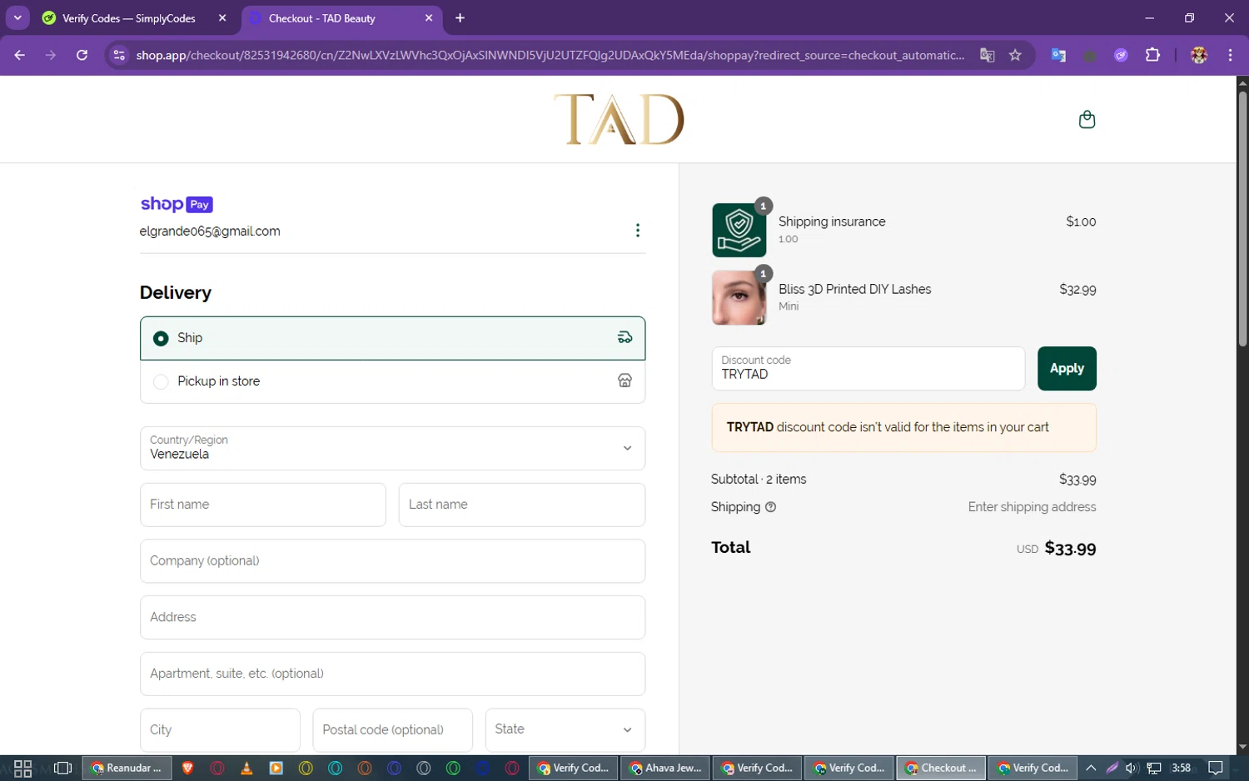Click the City field
The height and width of the screenshot is (781, 1249).
220,729
